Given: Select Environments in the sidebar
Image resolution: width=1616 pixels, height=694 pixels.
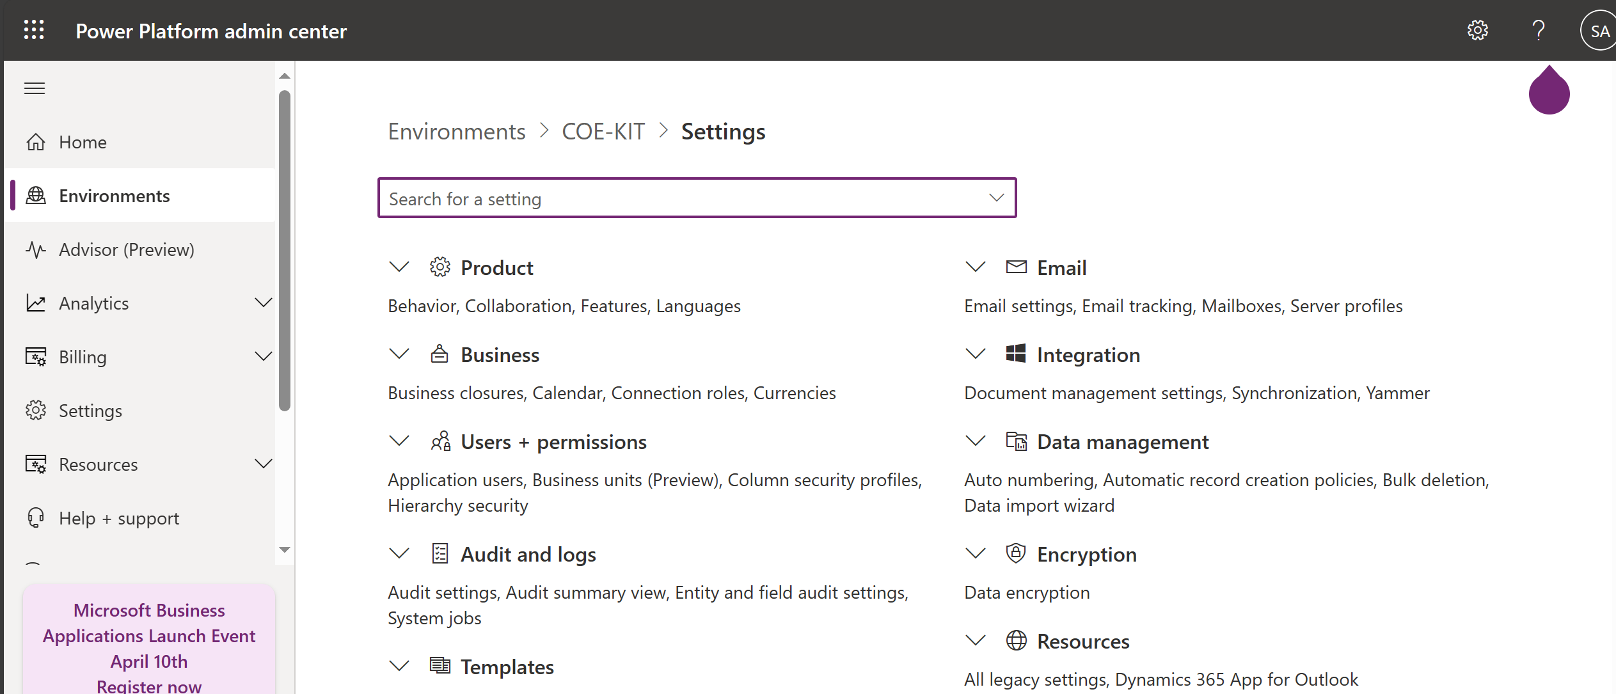Looking at the screenshot, I should pos(115,195).
